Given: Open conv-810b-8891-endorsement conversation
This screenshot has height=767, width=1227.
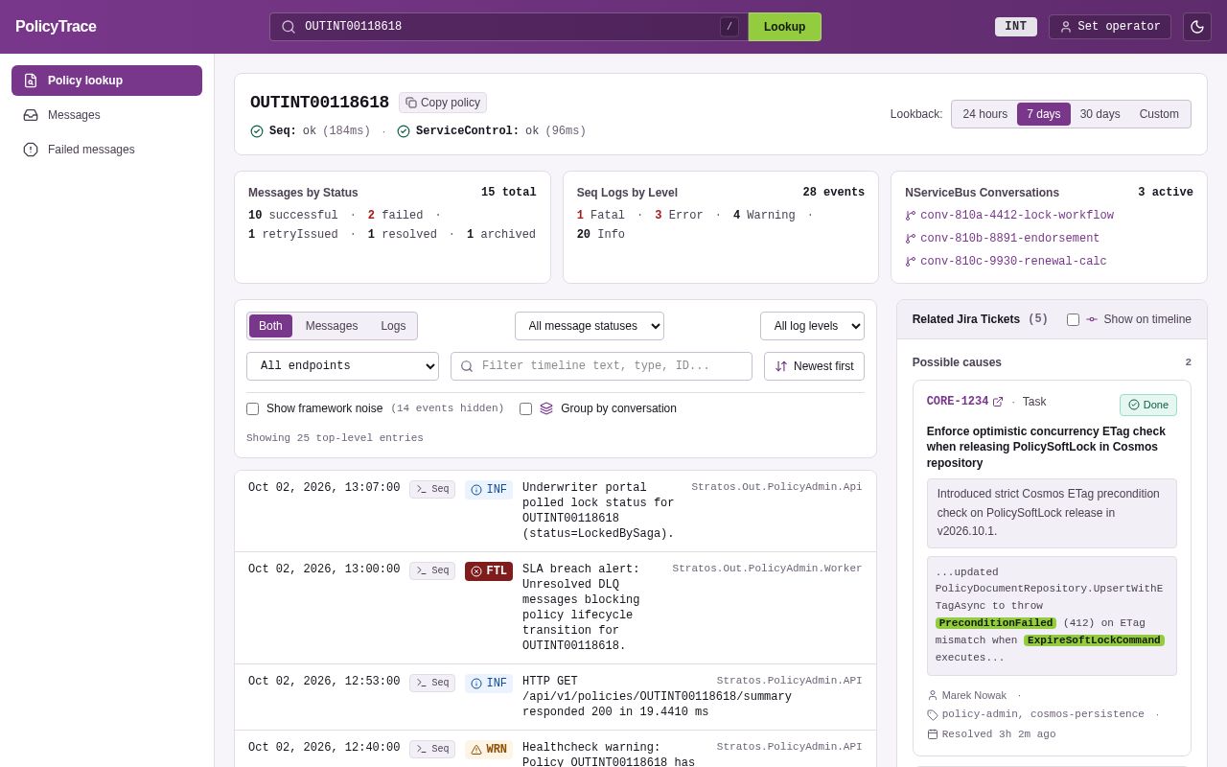Looking at the screenshot, I should pos(1003,239).
